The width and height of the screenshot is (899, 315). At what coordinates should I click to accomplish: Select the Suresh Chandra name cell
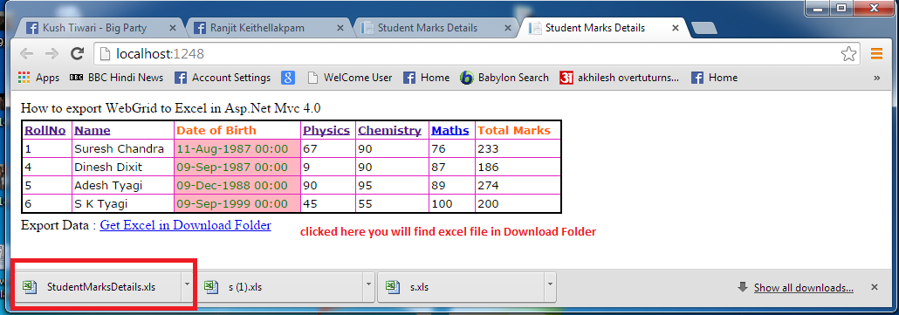pyautogui.click(x=123, y=149)
